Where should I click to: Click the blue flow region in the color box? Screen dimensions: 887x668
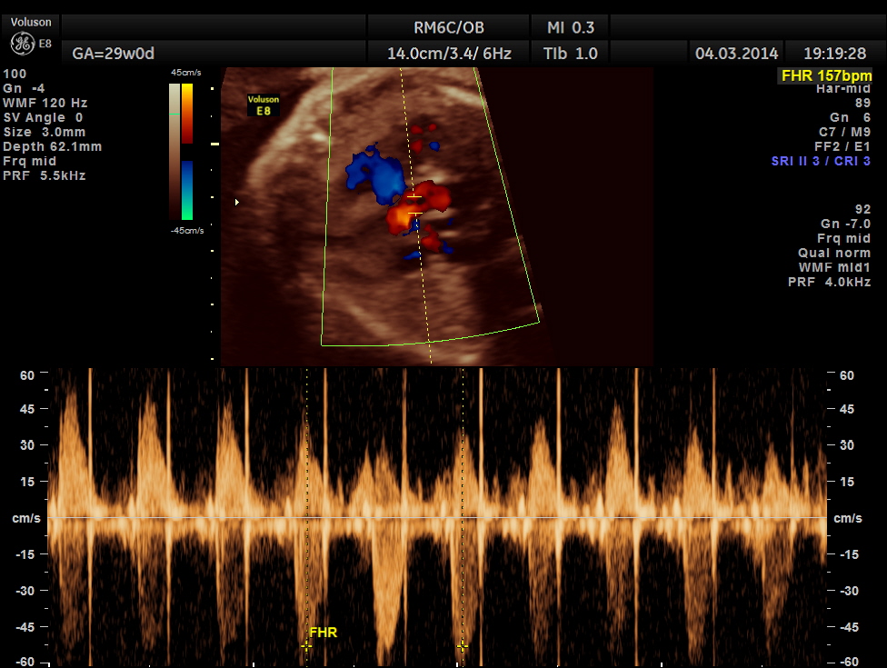(375, 177)
